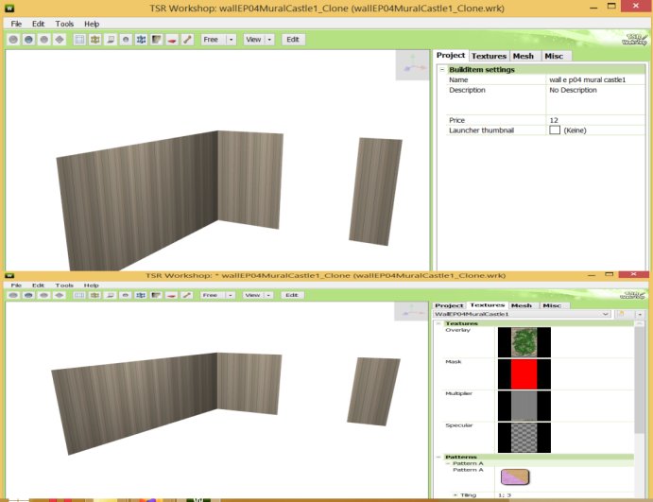Collapse the Patterns section
This screenshot has width=653, height=502.
438,457
